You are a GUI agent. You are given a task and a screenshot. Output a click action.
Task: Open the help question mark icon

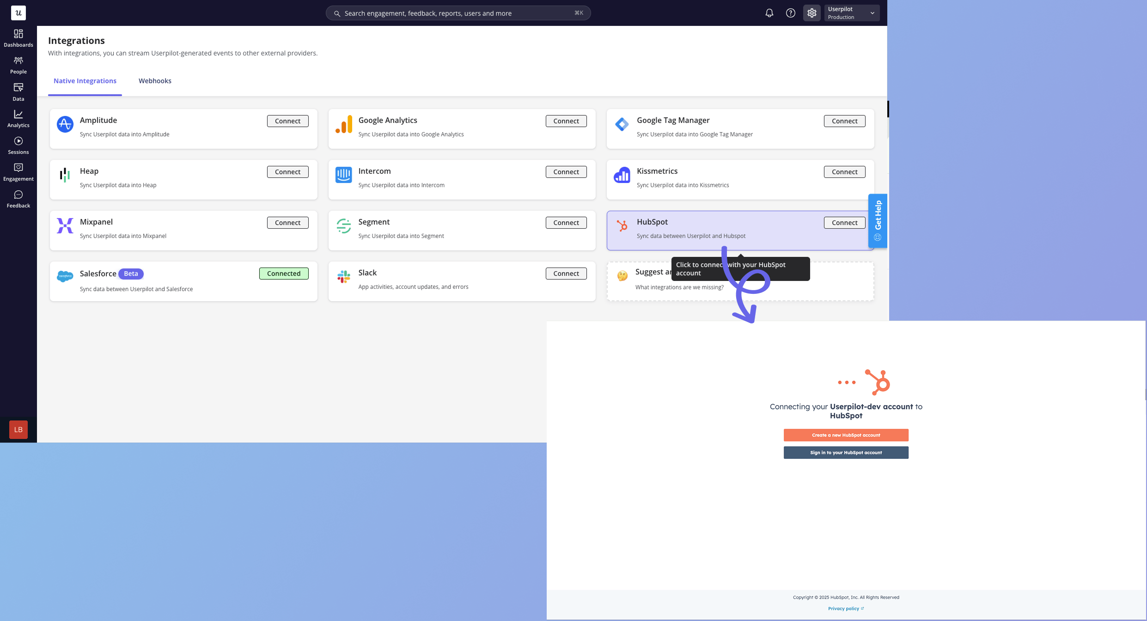(791, 13)
